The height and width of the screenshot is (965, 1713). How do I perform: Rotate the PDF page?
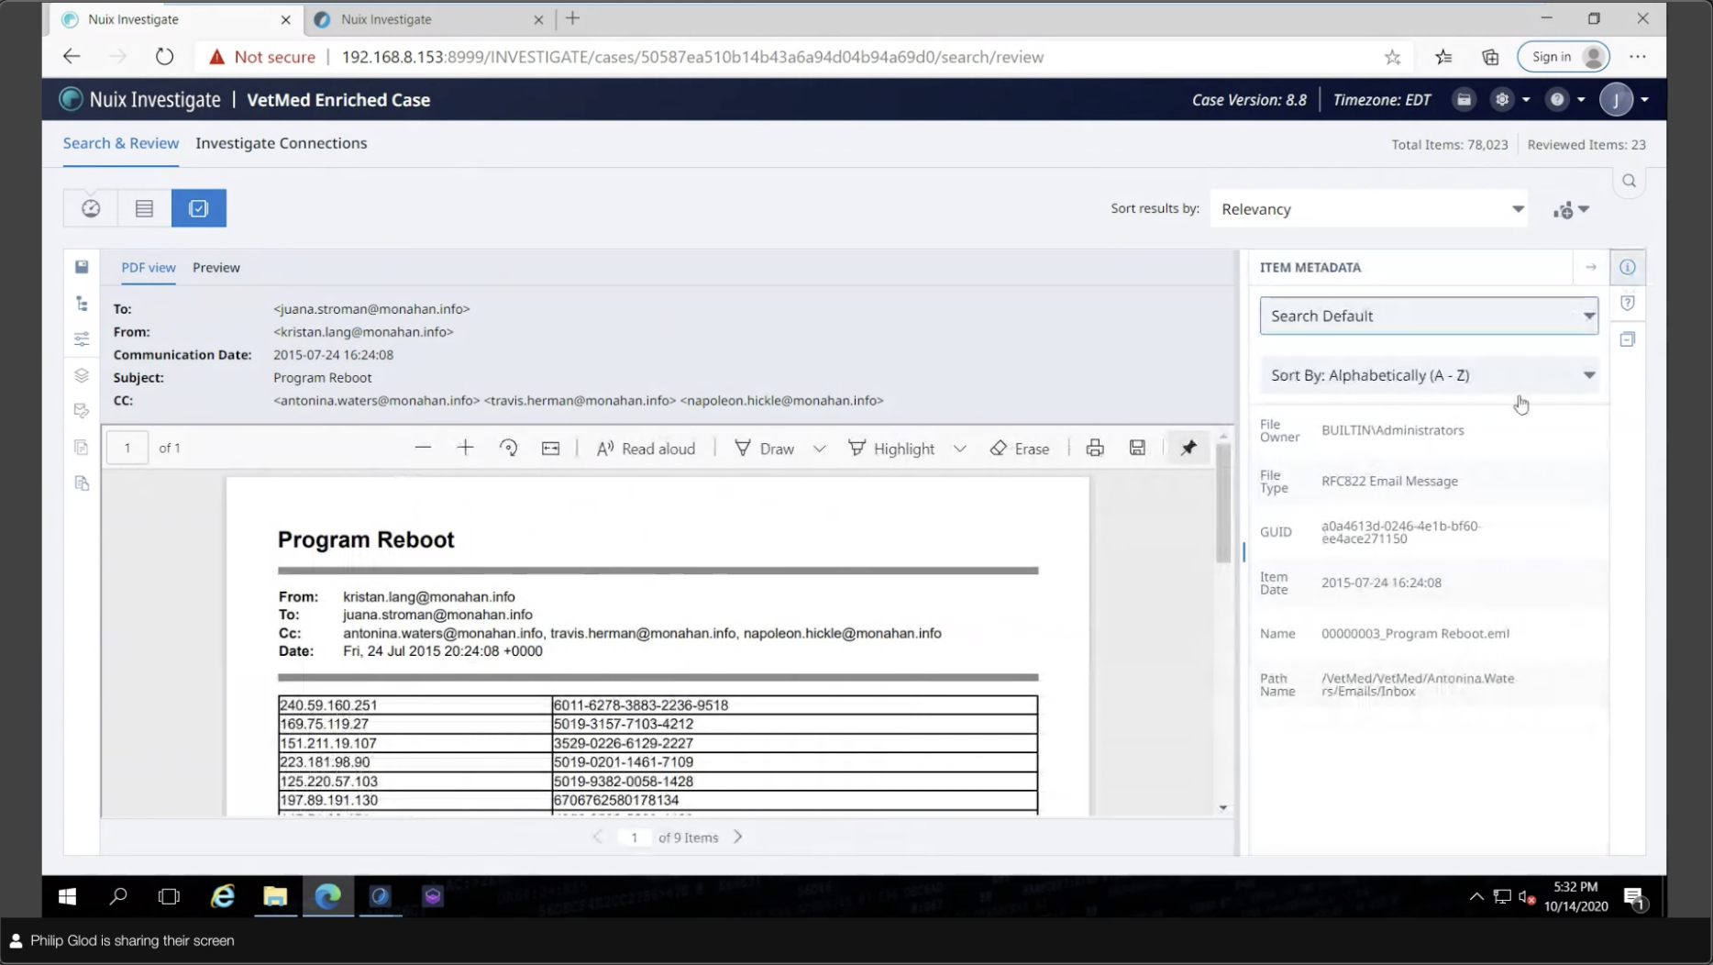pos(508,448)
